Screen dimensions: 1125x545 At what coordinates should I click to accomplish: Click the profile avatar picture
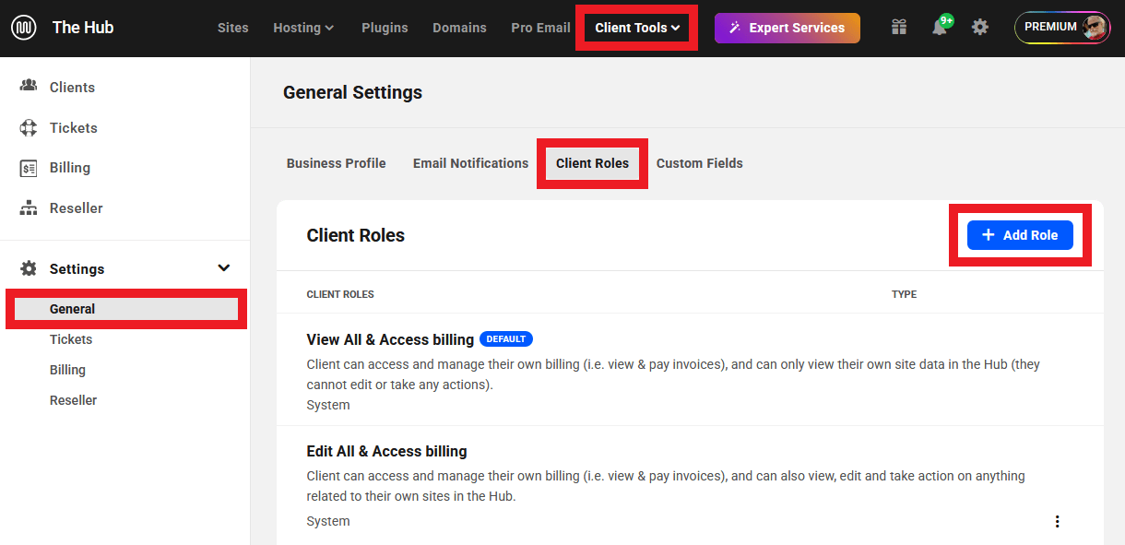(x=1095, y=28)
